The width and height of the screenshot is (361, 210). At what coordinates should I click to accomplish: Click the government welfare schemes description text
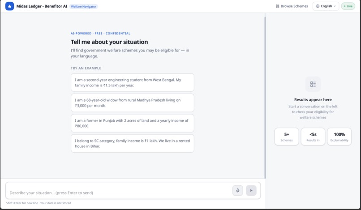pos(130,53)
